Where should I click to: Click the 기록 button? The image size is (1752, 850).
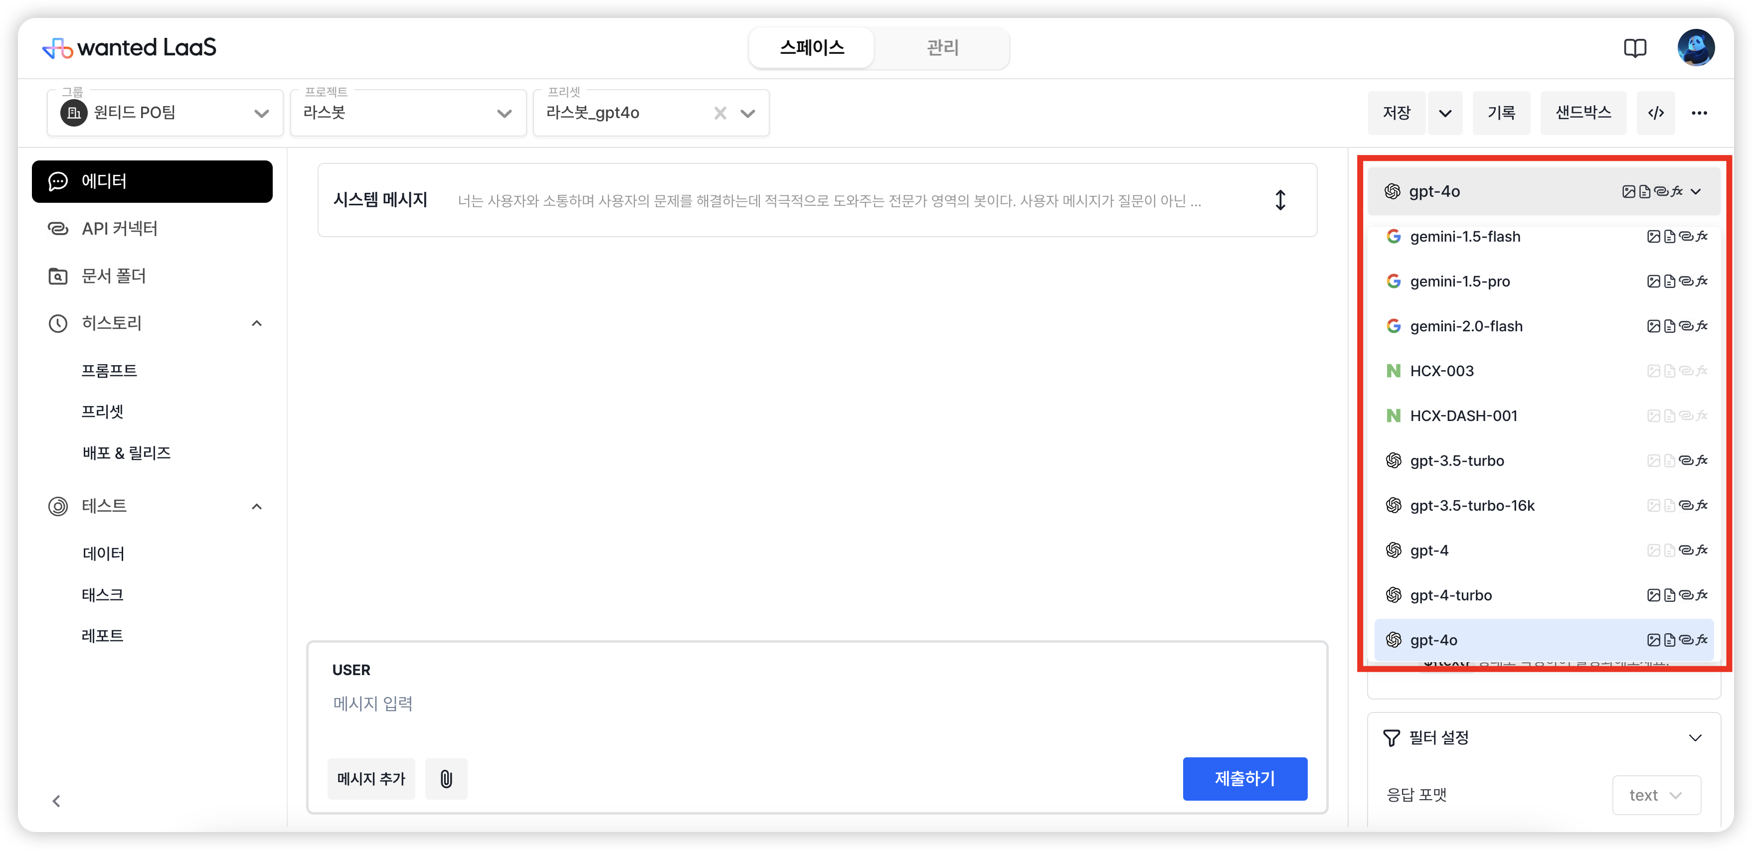[x=1501, y=113]
